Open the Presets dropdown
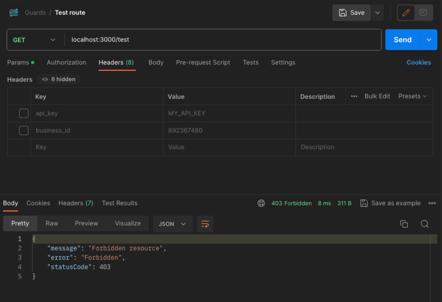Viewport: 442px width, 302px height. click(412, 96)
